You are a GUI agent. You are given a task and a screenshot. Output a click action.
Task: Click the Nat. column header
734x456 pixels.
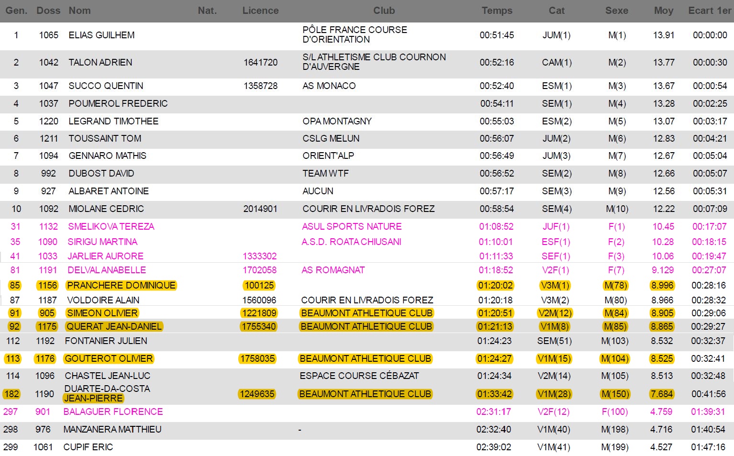(207, 11)
